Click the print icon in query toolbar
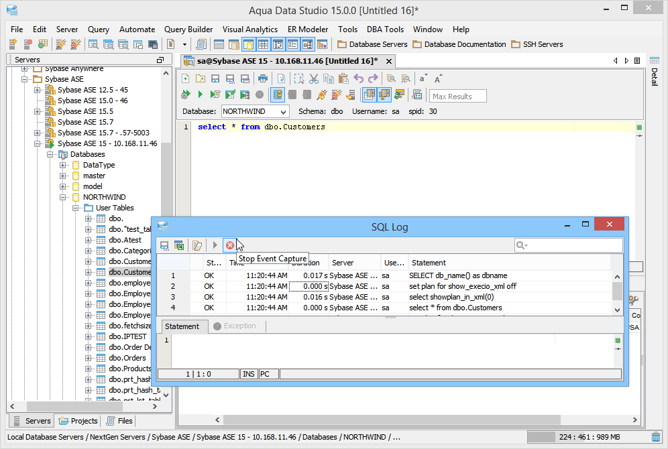Viewport: 668px width, 449px height. click(263, 78)
